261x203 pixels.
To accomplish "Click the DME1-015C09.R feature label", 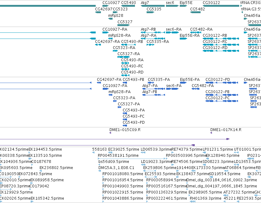I will coord(125,130).
